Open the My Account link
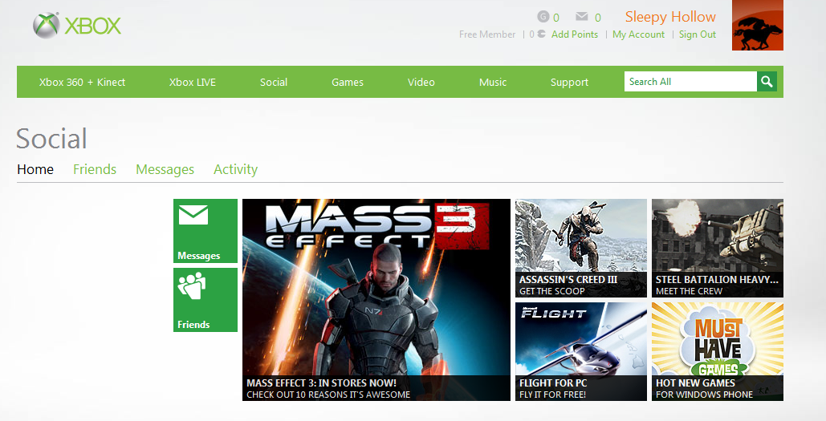This screenshot has width=826, height=421. click(x=638, y=34)
